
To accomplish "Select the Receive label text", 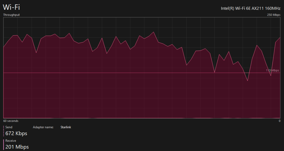I will [x=11, y=141].
